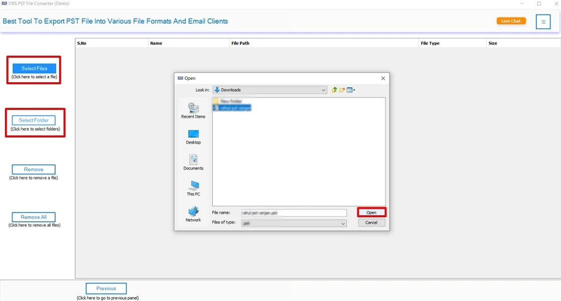Select the New folder item in list

click(228, 101)
